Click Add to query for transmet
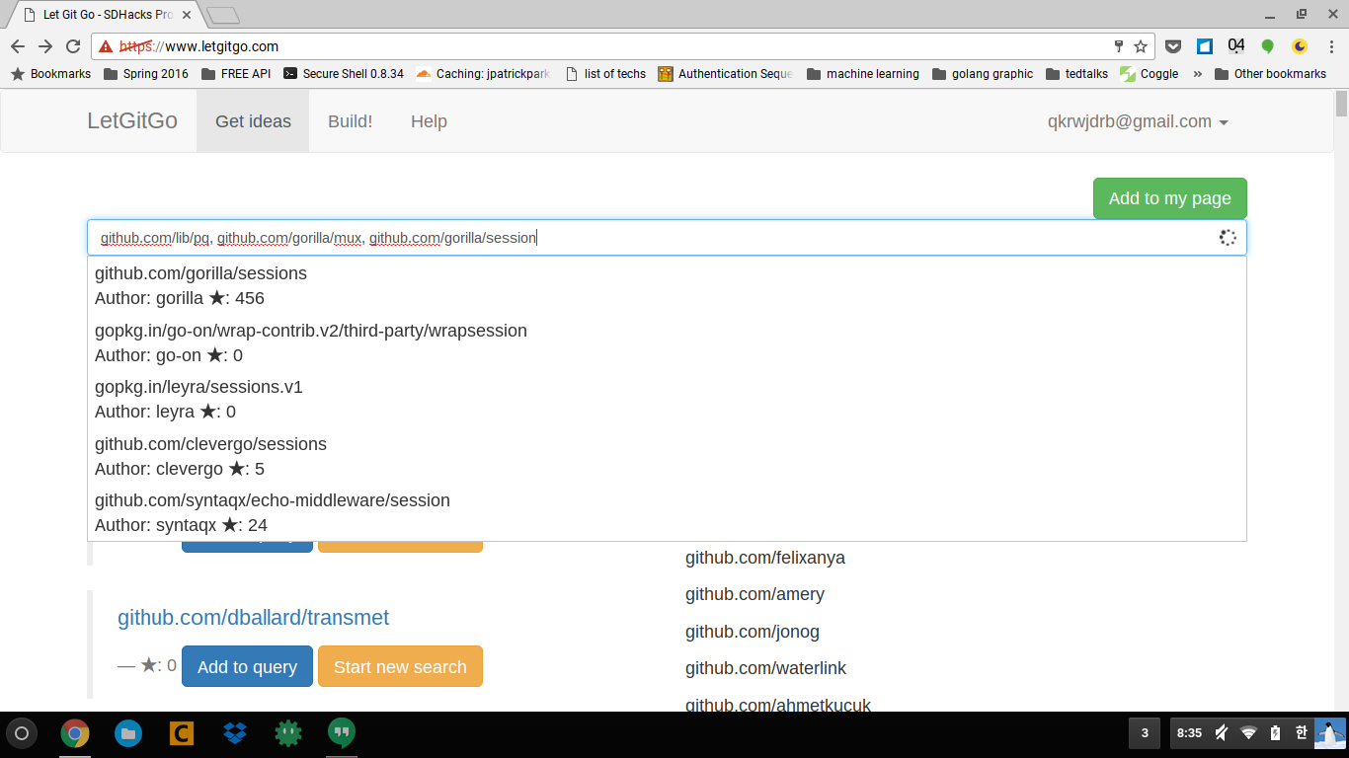The image size is (1349, 758). coord(247,666)
